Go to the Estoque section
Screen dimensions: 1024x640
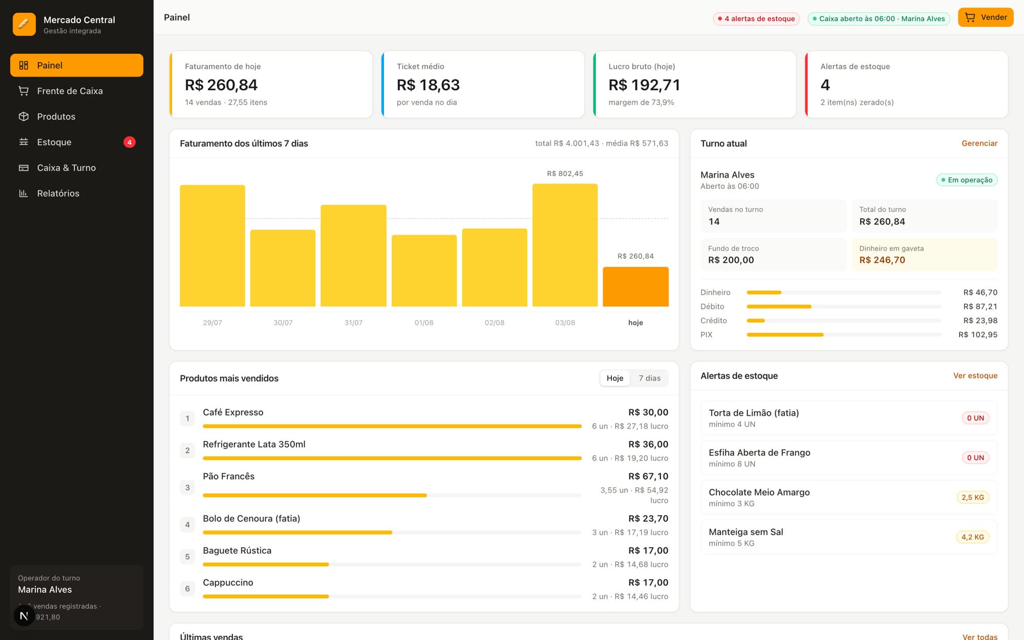click(x=77, y=142)
